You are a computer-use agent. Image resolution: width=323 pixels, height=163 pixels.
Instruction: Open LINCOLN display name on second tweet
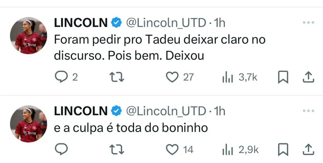point(81,111)
